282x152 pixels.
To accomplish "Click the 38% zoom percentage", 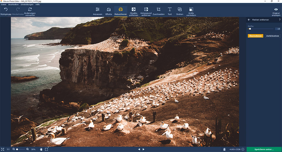I will click(x=33, y=149).
